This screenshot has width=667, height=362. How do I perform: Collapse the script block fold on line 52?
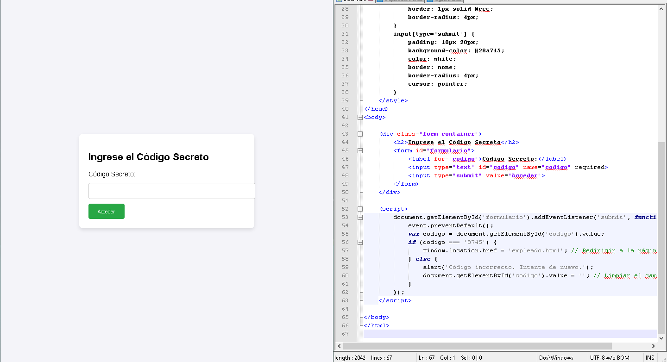coord(360,209)
